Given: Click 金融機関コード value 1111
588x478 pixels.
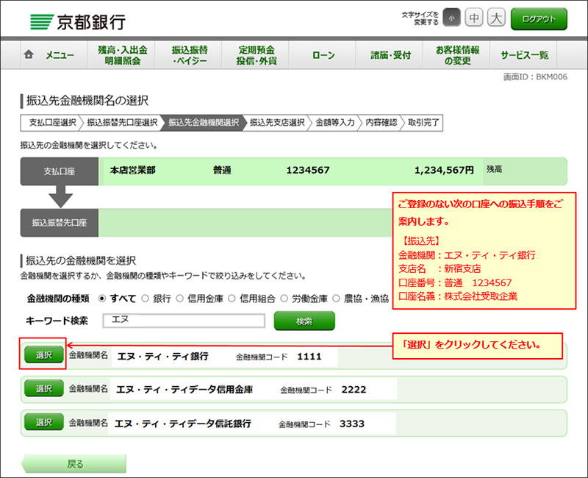Looking at the screenshot, I should pos(309,357).
